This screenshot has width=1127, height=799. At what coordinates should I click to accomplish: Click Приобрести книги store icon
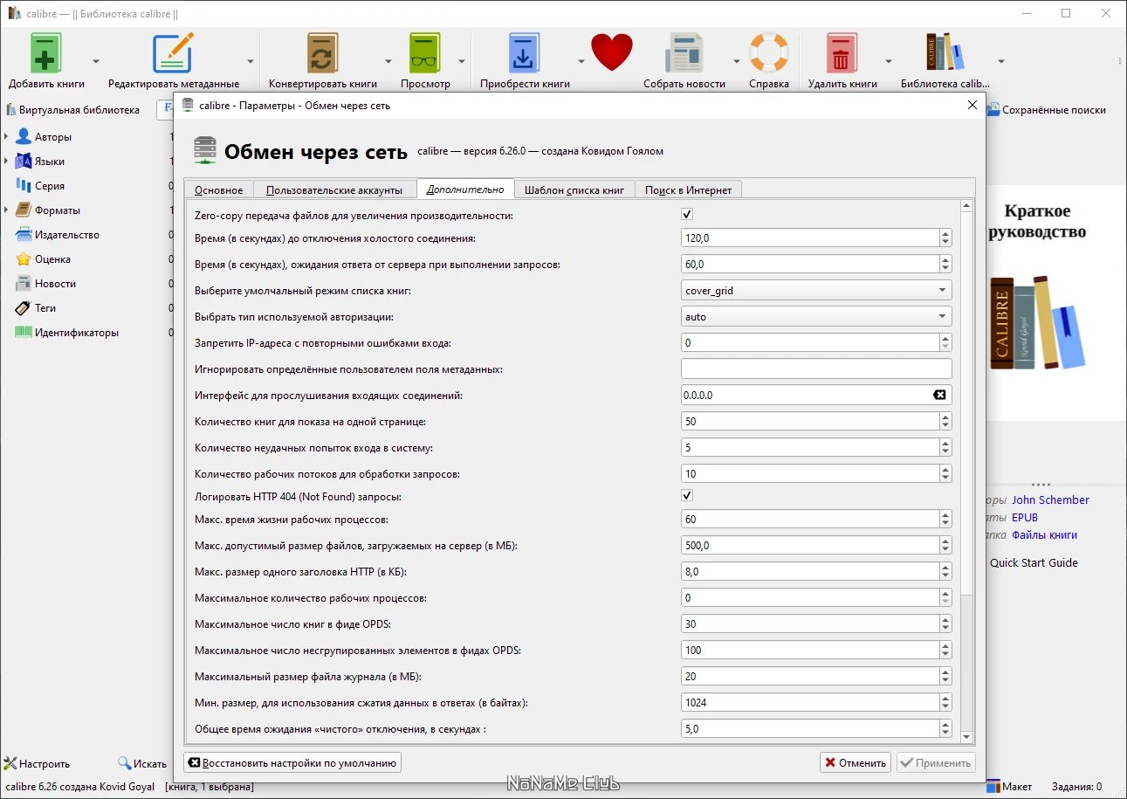pyautogui.click(x=525, y=53)
